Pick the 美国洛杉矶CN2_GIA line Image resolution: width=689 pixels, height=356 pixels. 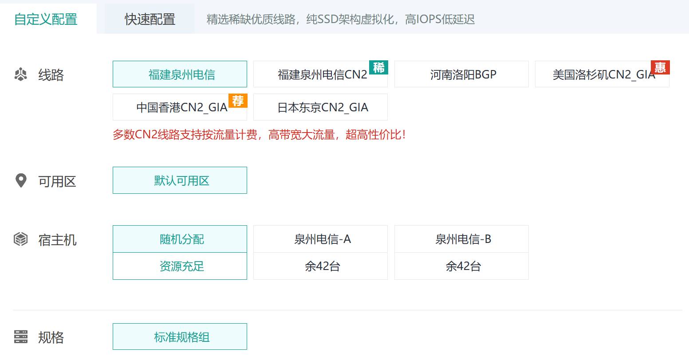tap(602, 74)
